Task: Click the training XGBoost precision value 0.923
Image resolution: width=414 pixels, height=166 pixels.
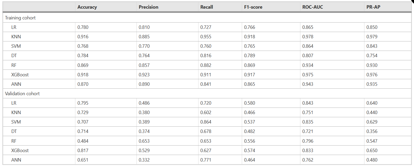Action: click(144, 75)
